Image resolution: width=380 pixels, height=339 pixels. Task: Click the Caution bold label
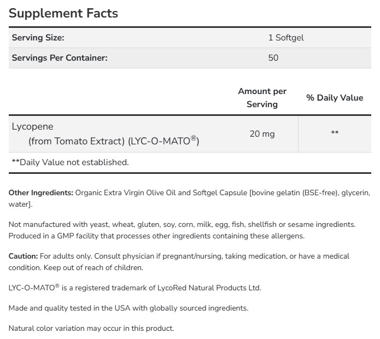pyautogui.click(x=24, y=256)
